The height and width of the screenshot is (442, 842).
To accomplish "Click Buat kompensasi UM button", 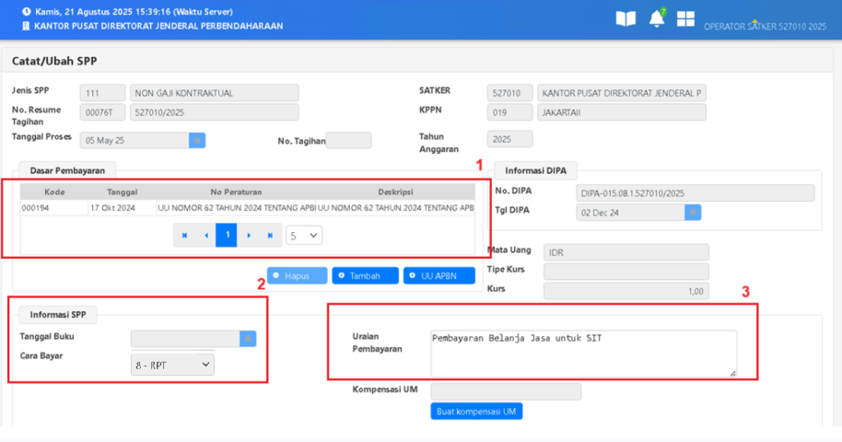I will (x=475, y=411).
